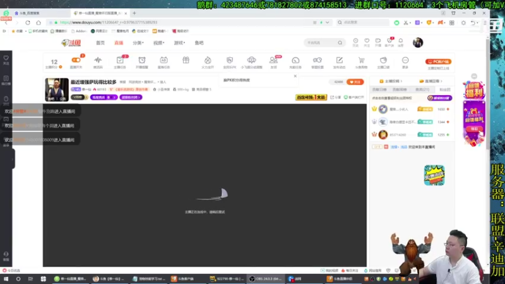
Task: Click the streamer avatar thumbnail
Action: [x=57, y=90]
